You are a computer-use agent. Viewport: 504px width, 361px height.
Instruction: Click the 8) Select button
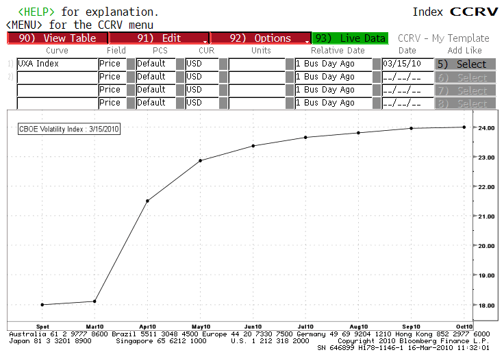[465, 103]
